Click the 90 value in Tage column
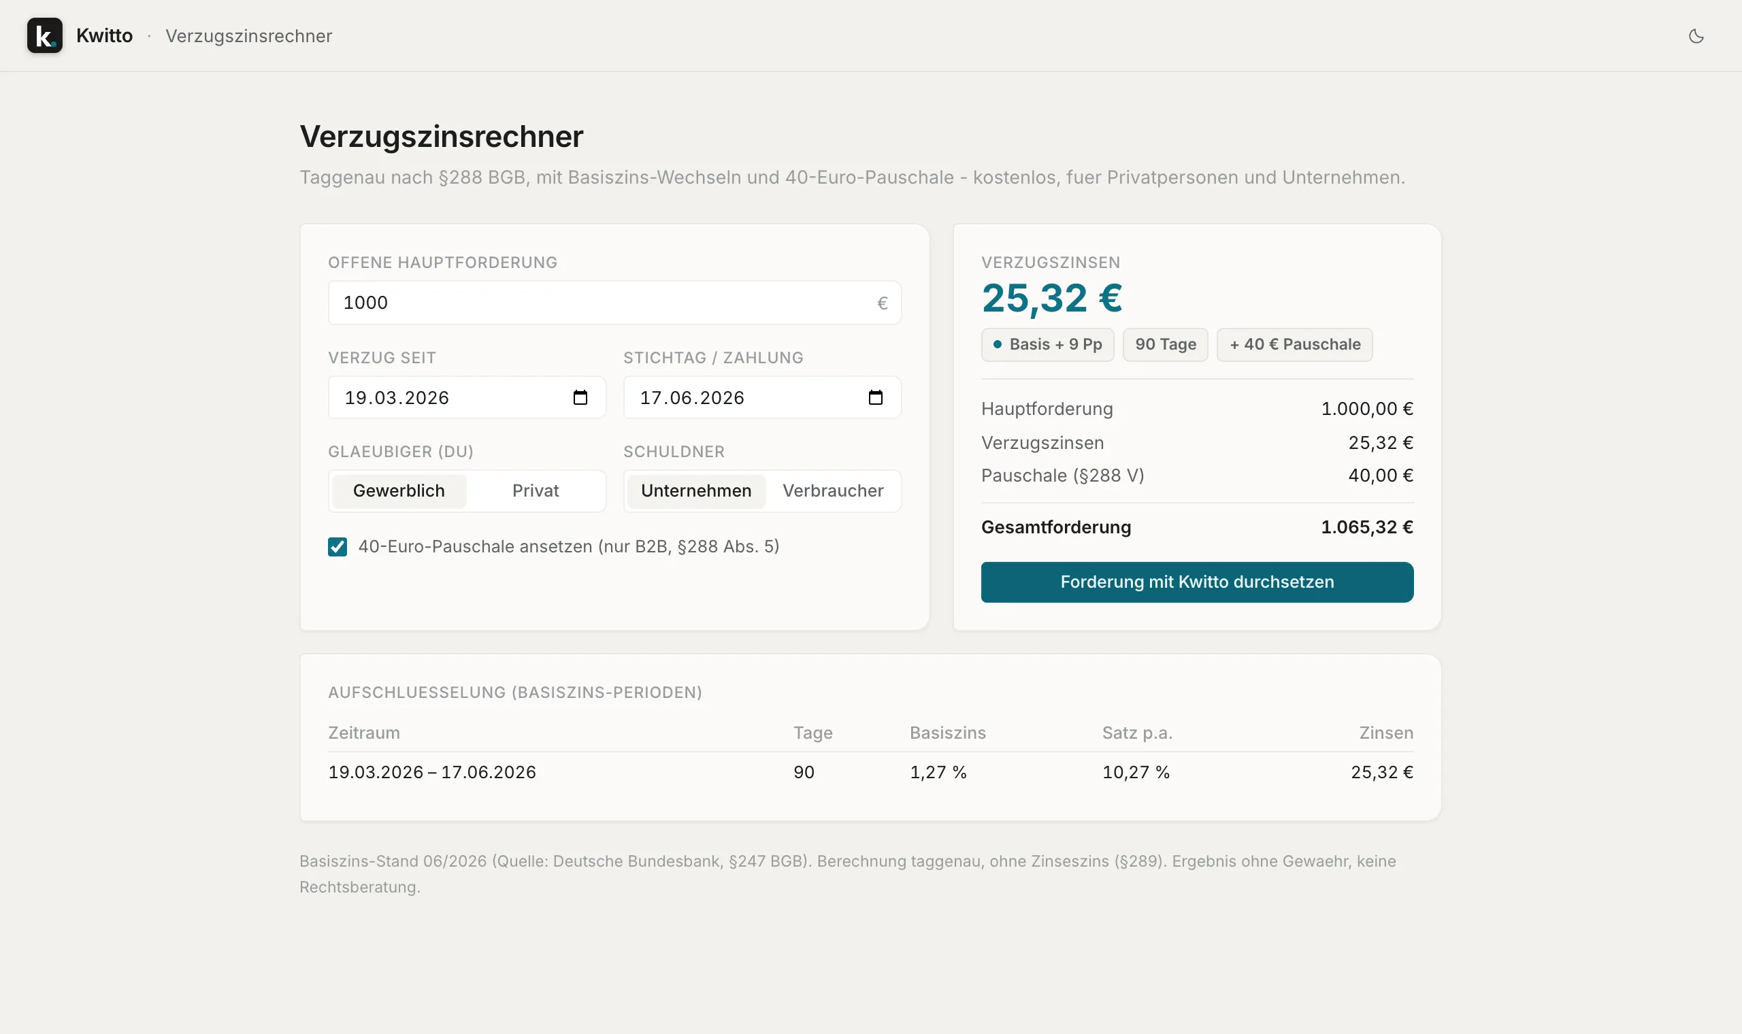The width and height of the screenshot is (1742, 1034). coord(804,772)
